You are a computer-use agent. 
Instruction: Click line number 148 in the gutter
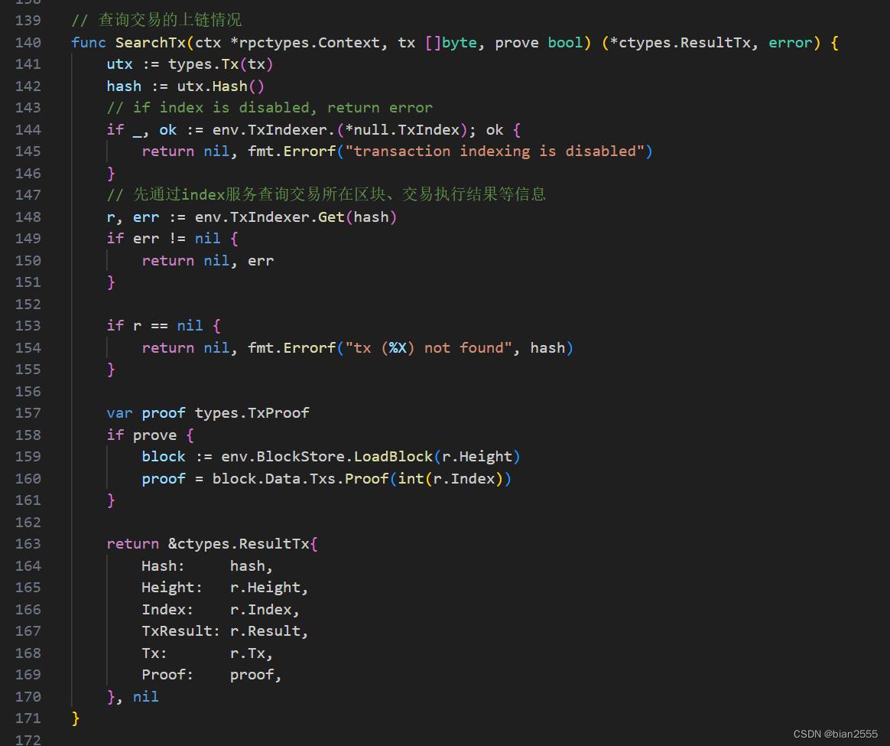(28, 217)
